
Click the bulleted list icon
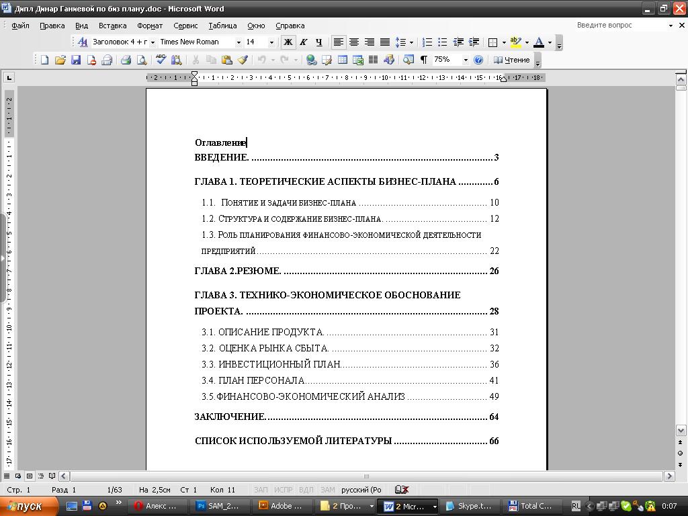[442, 42]
